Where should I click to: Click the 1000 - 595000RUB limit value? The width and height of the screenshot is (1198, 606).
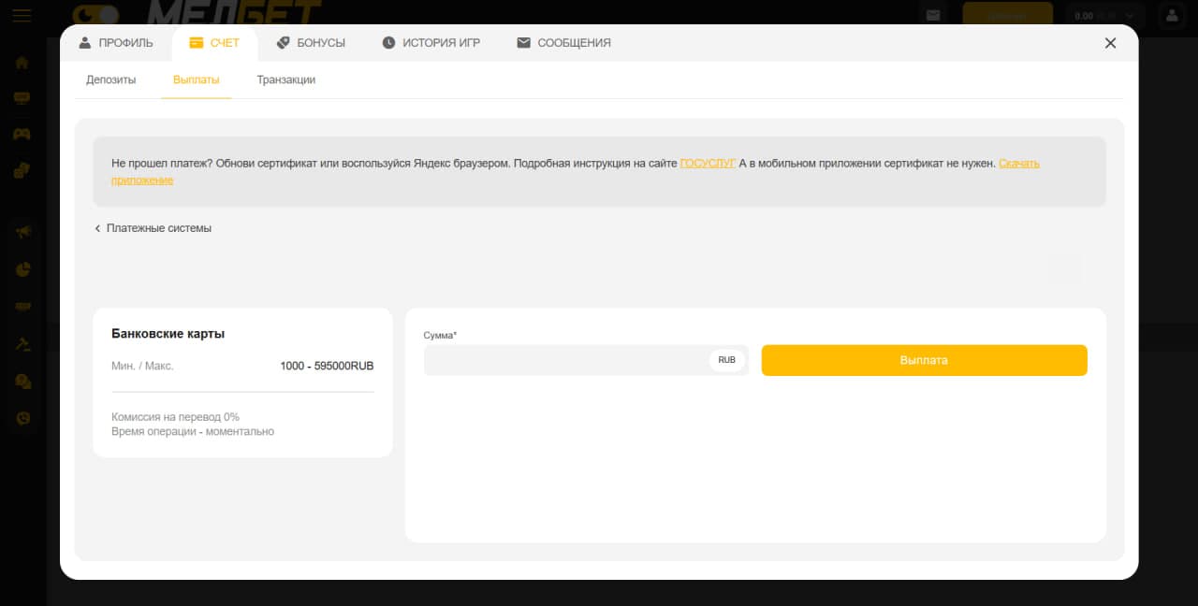tap(327, 367)
